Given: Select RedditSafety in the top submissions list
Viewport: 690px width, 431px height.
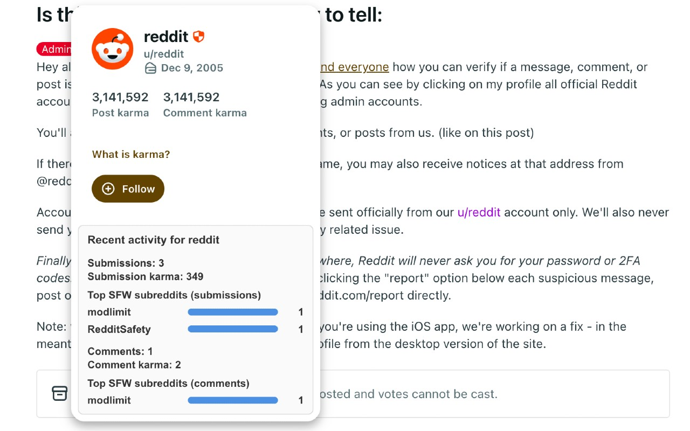Looking at the screenshot, I should [x=119, y=329].
